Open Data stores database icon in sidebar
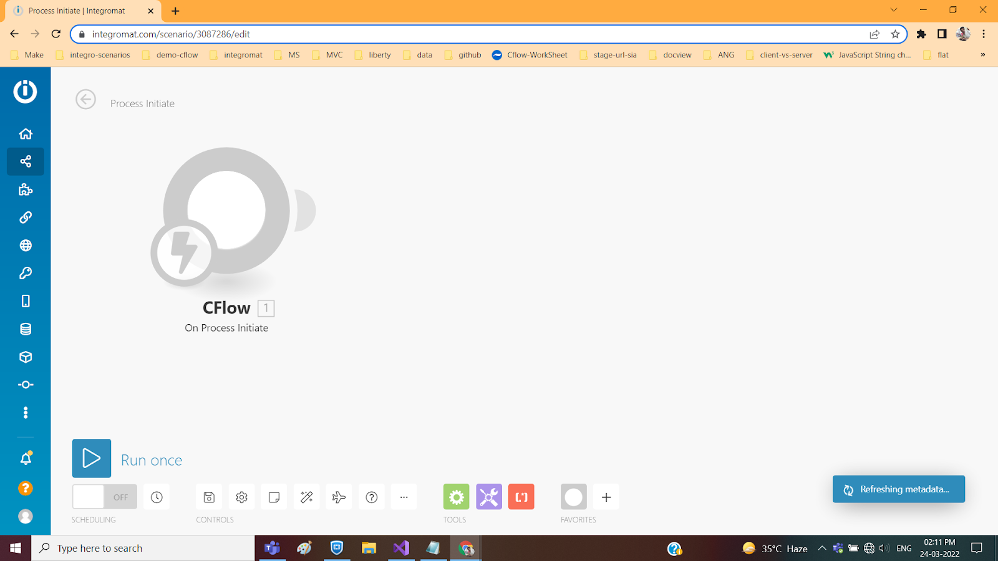The image size is (998, 561). tap(26, 329)
